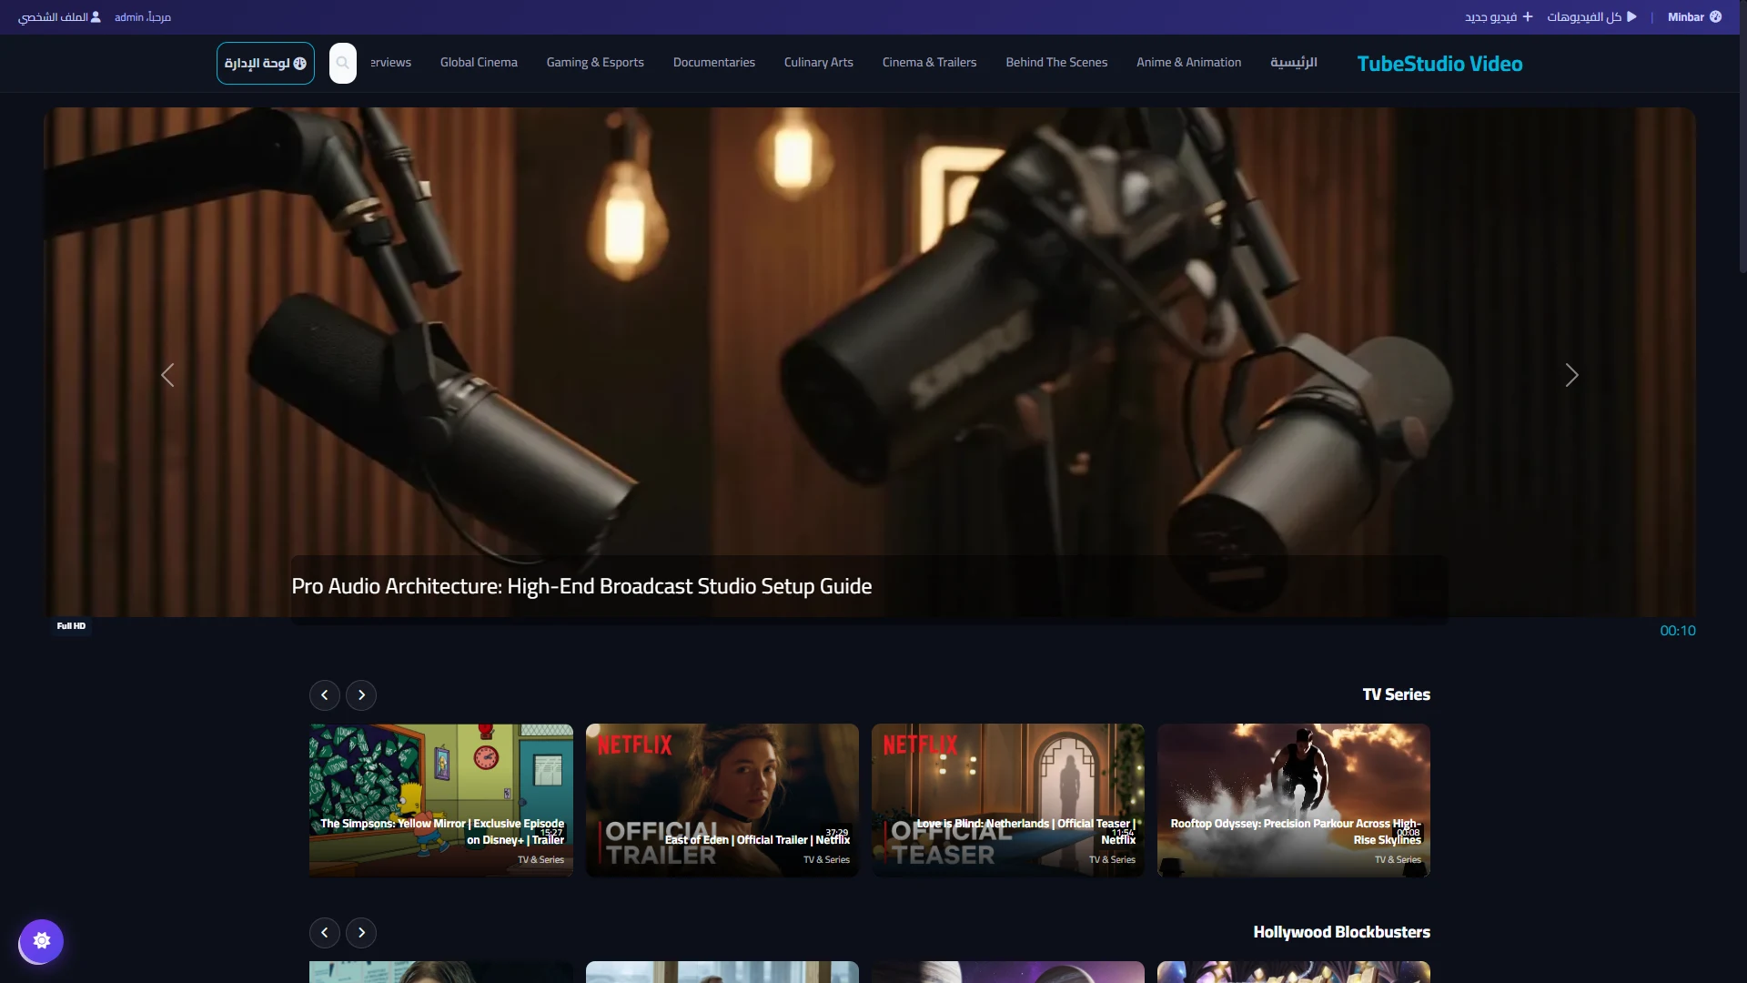Viewport: 1747px width, 983px height.
Task: Go back in Hollywood Blockbusters row
Action: (325, 933)
